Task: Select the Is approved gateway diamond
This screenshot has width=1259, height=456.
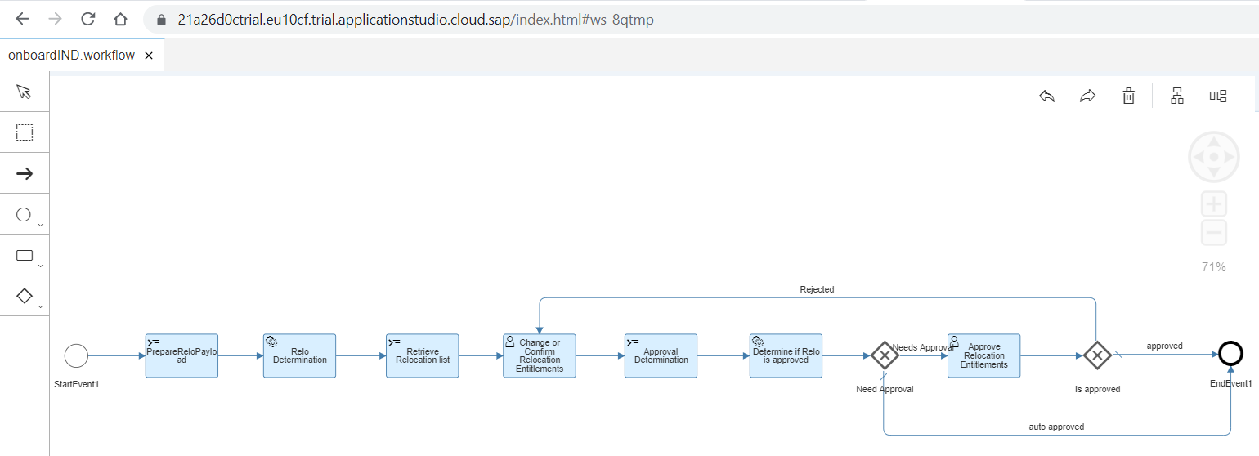Action: pyautogui.click(x=1097, y=355)
